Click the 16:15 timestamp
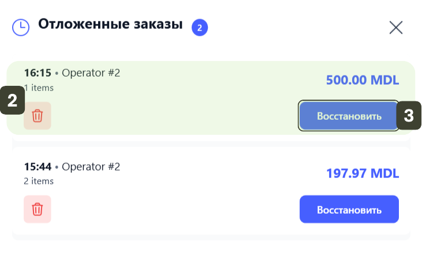Image resolution: width=422 pixels, height=254 pixels. pyautogui.click(x=38, y=73)
